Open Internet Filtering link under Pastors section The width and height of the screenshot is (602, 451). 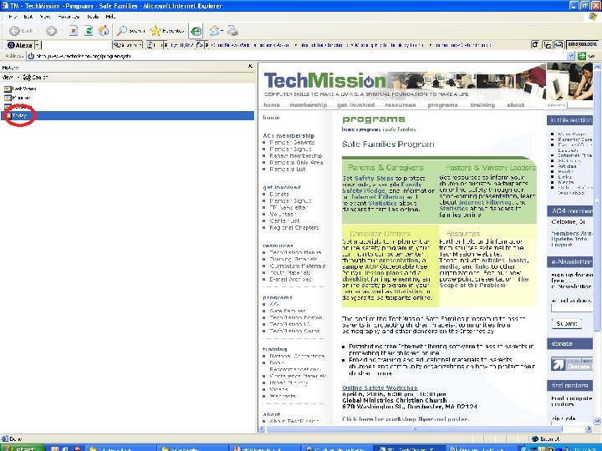[485, 202]
